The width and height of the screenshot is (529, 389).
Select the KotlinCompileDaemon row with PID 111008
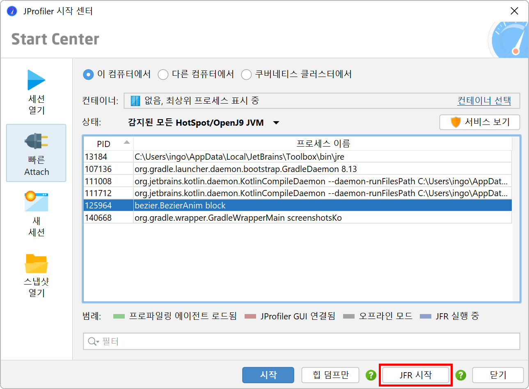click(298, 181)
